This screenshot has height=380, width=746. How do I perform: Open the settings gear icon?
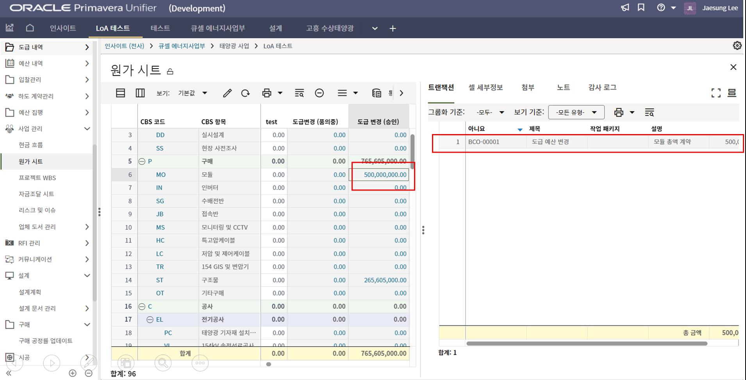(737, 46)
